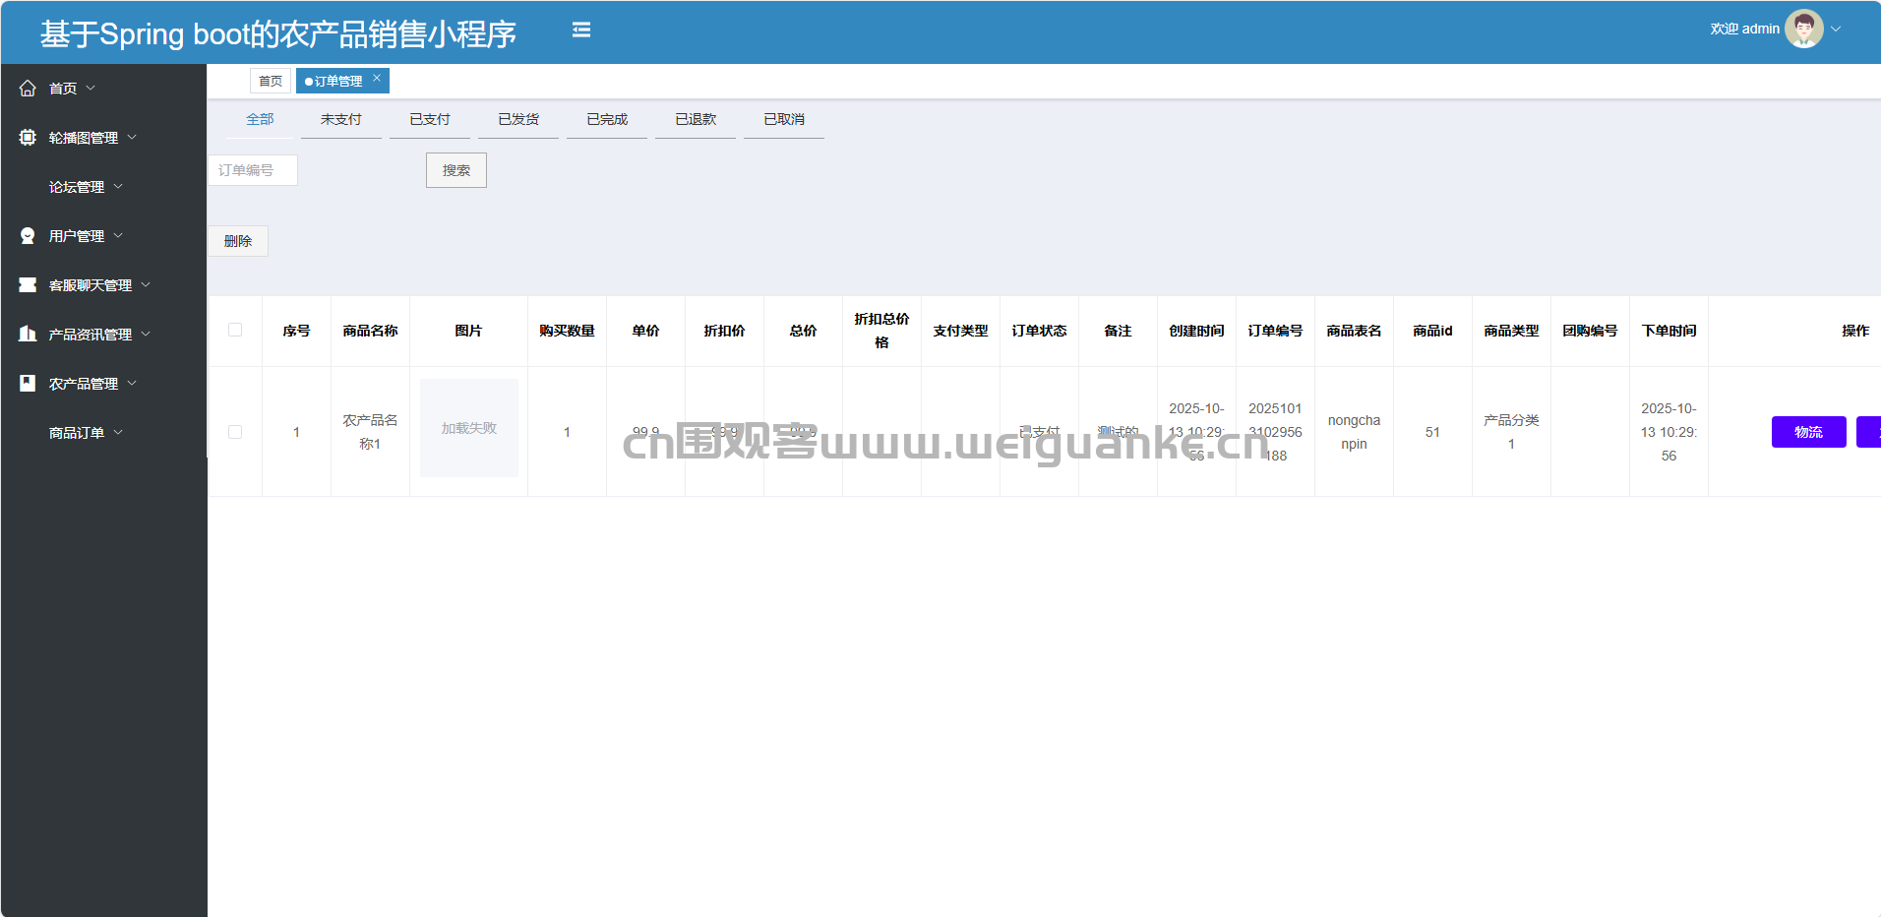Check the select-all checkbox in table header
This screenshot has width=1881, height=917.
coord(235,331)
